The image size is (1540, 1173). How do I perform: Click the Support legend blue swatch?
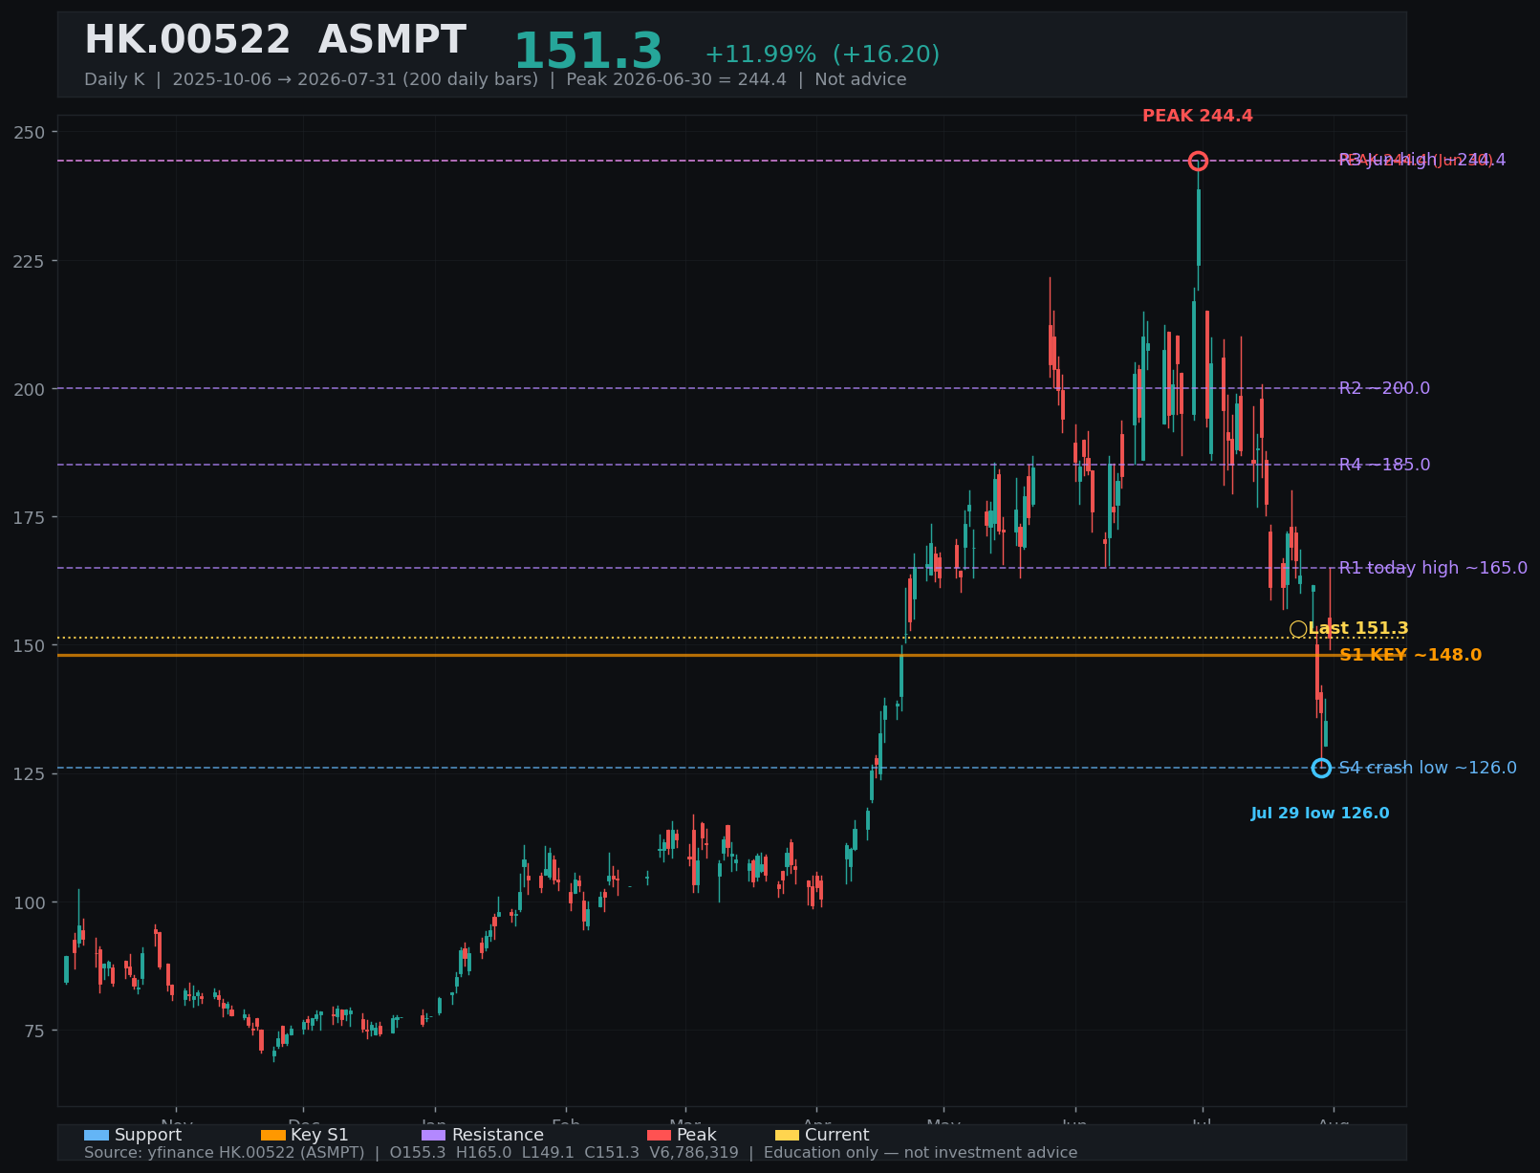96,1135
